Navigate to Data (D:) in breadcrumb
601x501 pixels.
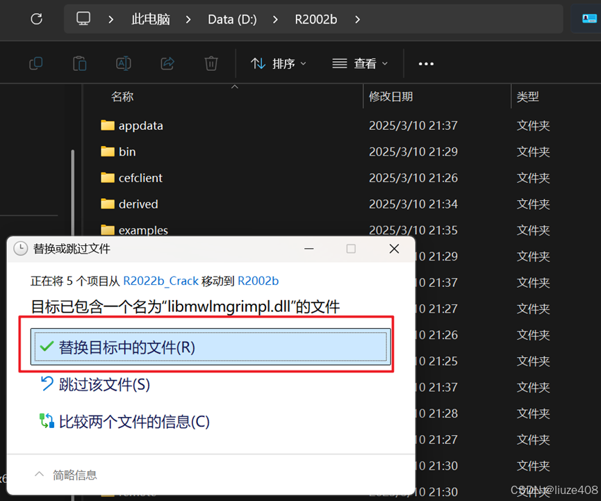pos(232,19)
